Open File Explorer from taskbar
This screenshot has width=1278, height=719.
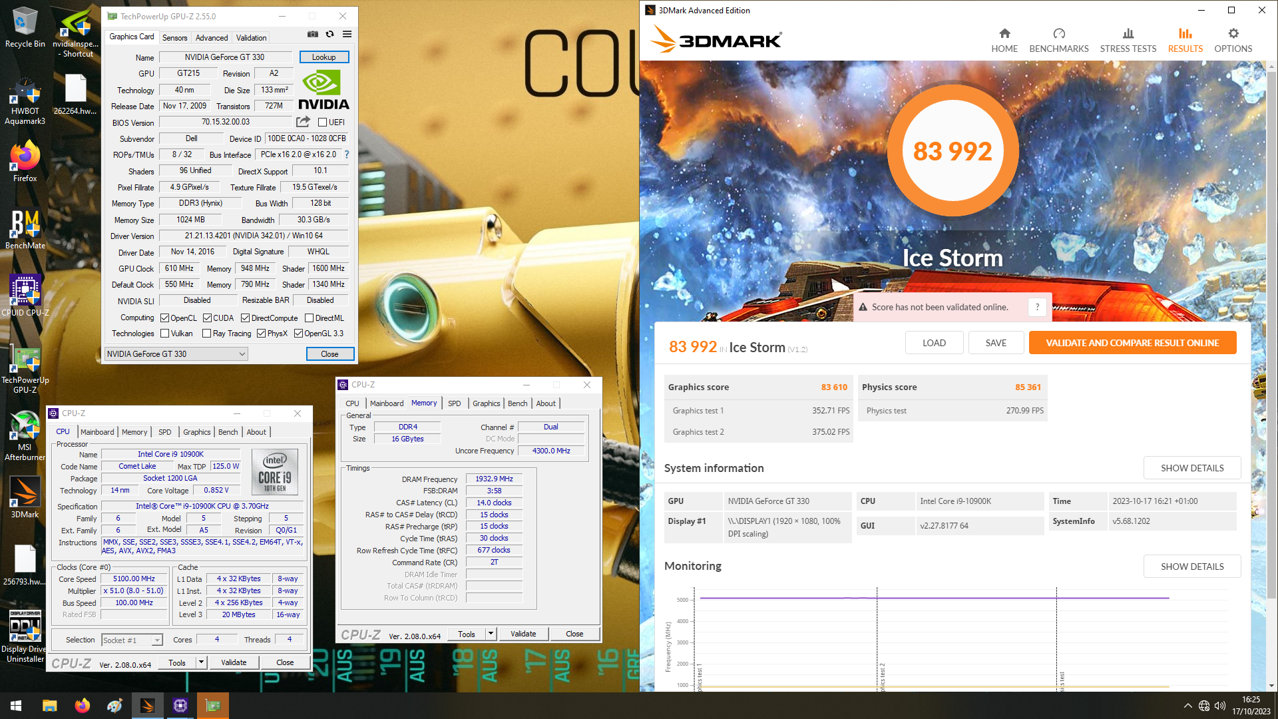[49, 706]
